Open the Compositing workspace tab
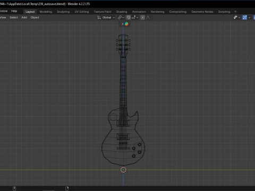This screenshot has width=255, height=191. pos(178,12)
